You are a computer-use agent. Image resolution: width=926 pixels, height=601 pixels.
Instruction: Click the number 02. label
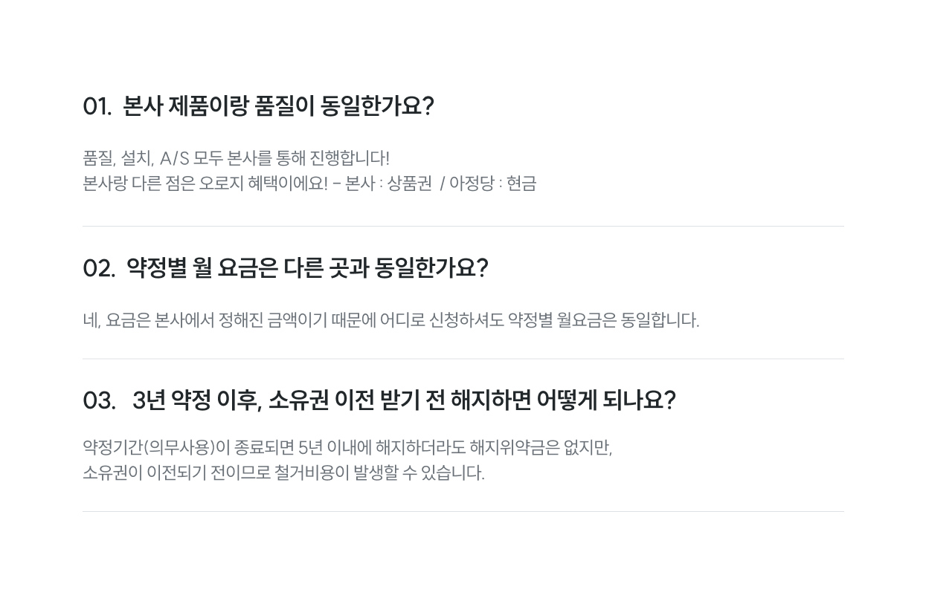99,268
